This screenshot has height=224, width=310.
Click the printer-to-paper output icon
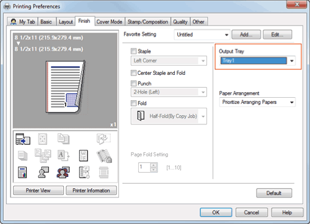tap(23, 139)
